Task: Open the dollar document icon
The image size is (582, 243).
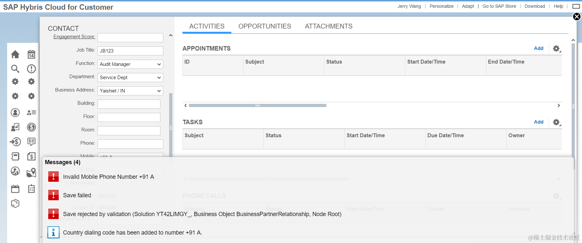Action: tap(31, 156)
